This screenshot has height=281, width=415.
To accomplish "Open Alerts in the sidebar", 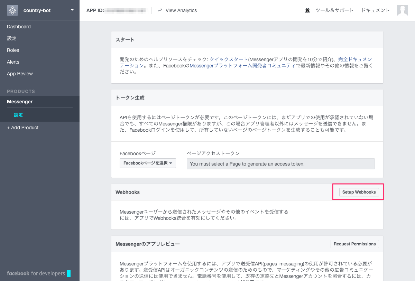I will coord(13,62).
